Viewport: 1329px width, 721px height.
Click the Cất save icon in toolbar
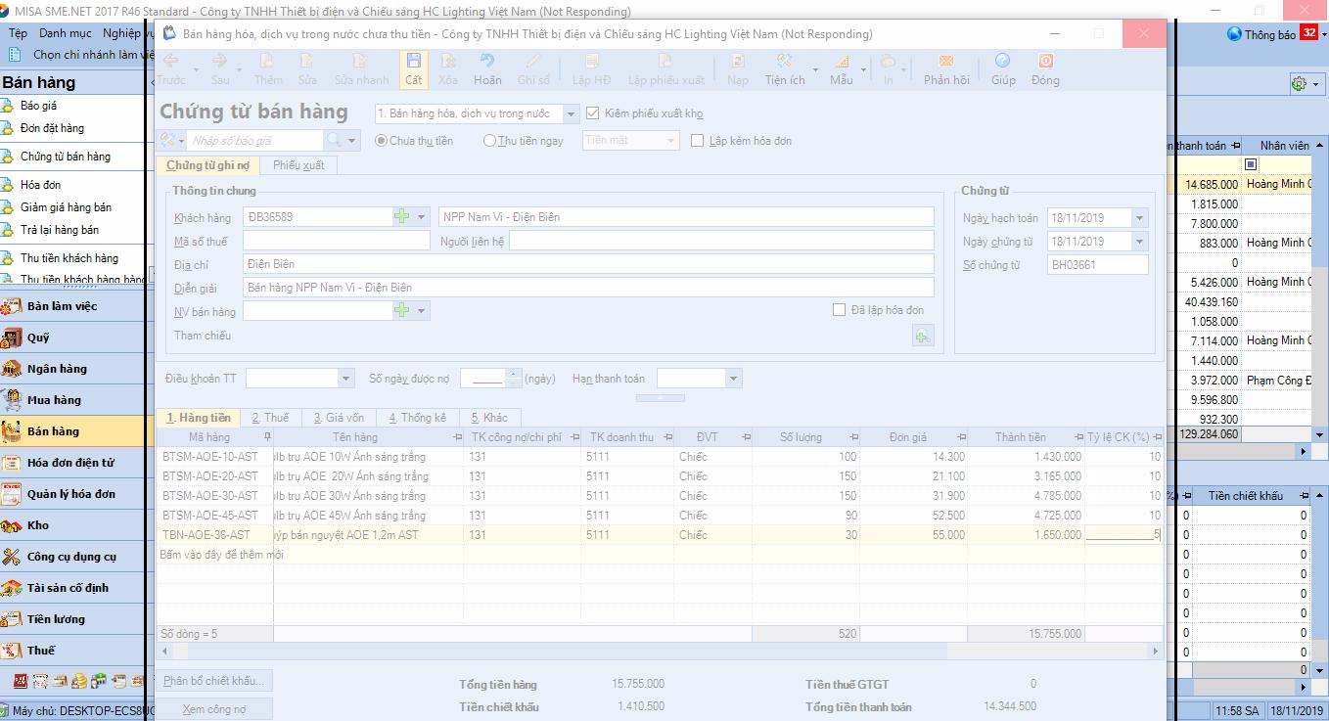click(x=413, y=68)
